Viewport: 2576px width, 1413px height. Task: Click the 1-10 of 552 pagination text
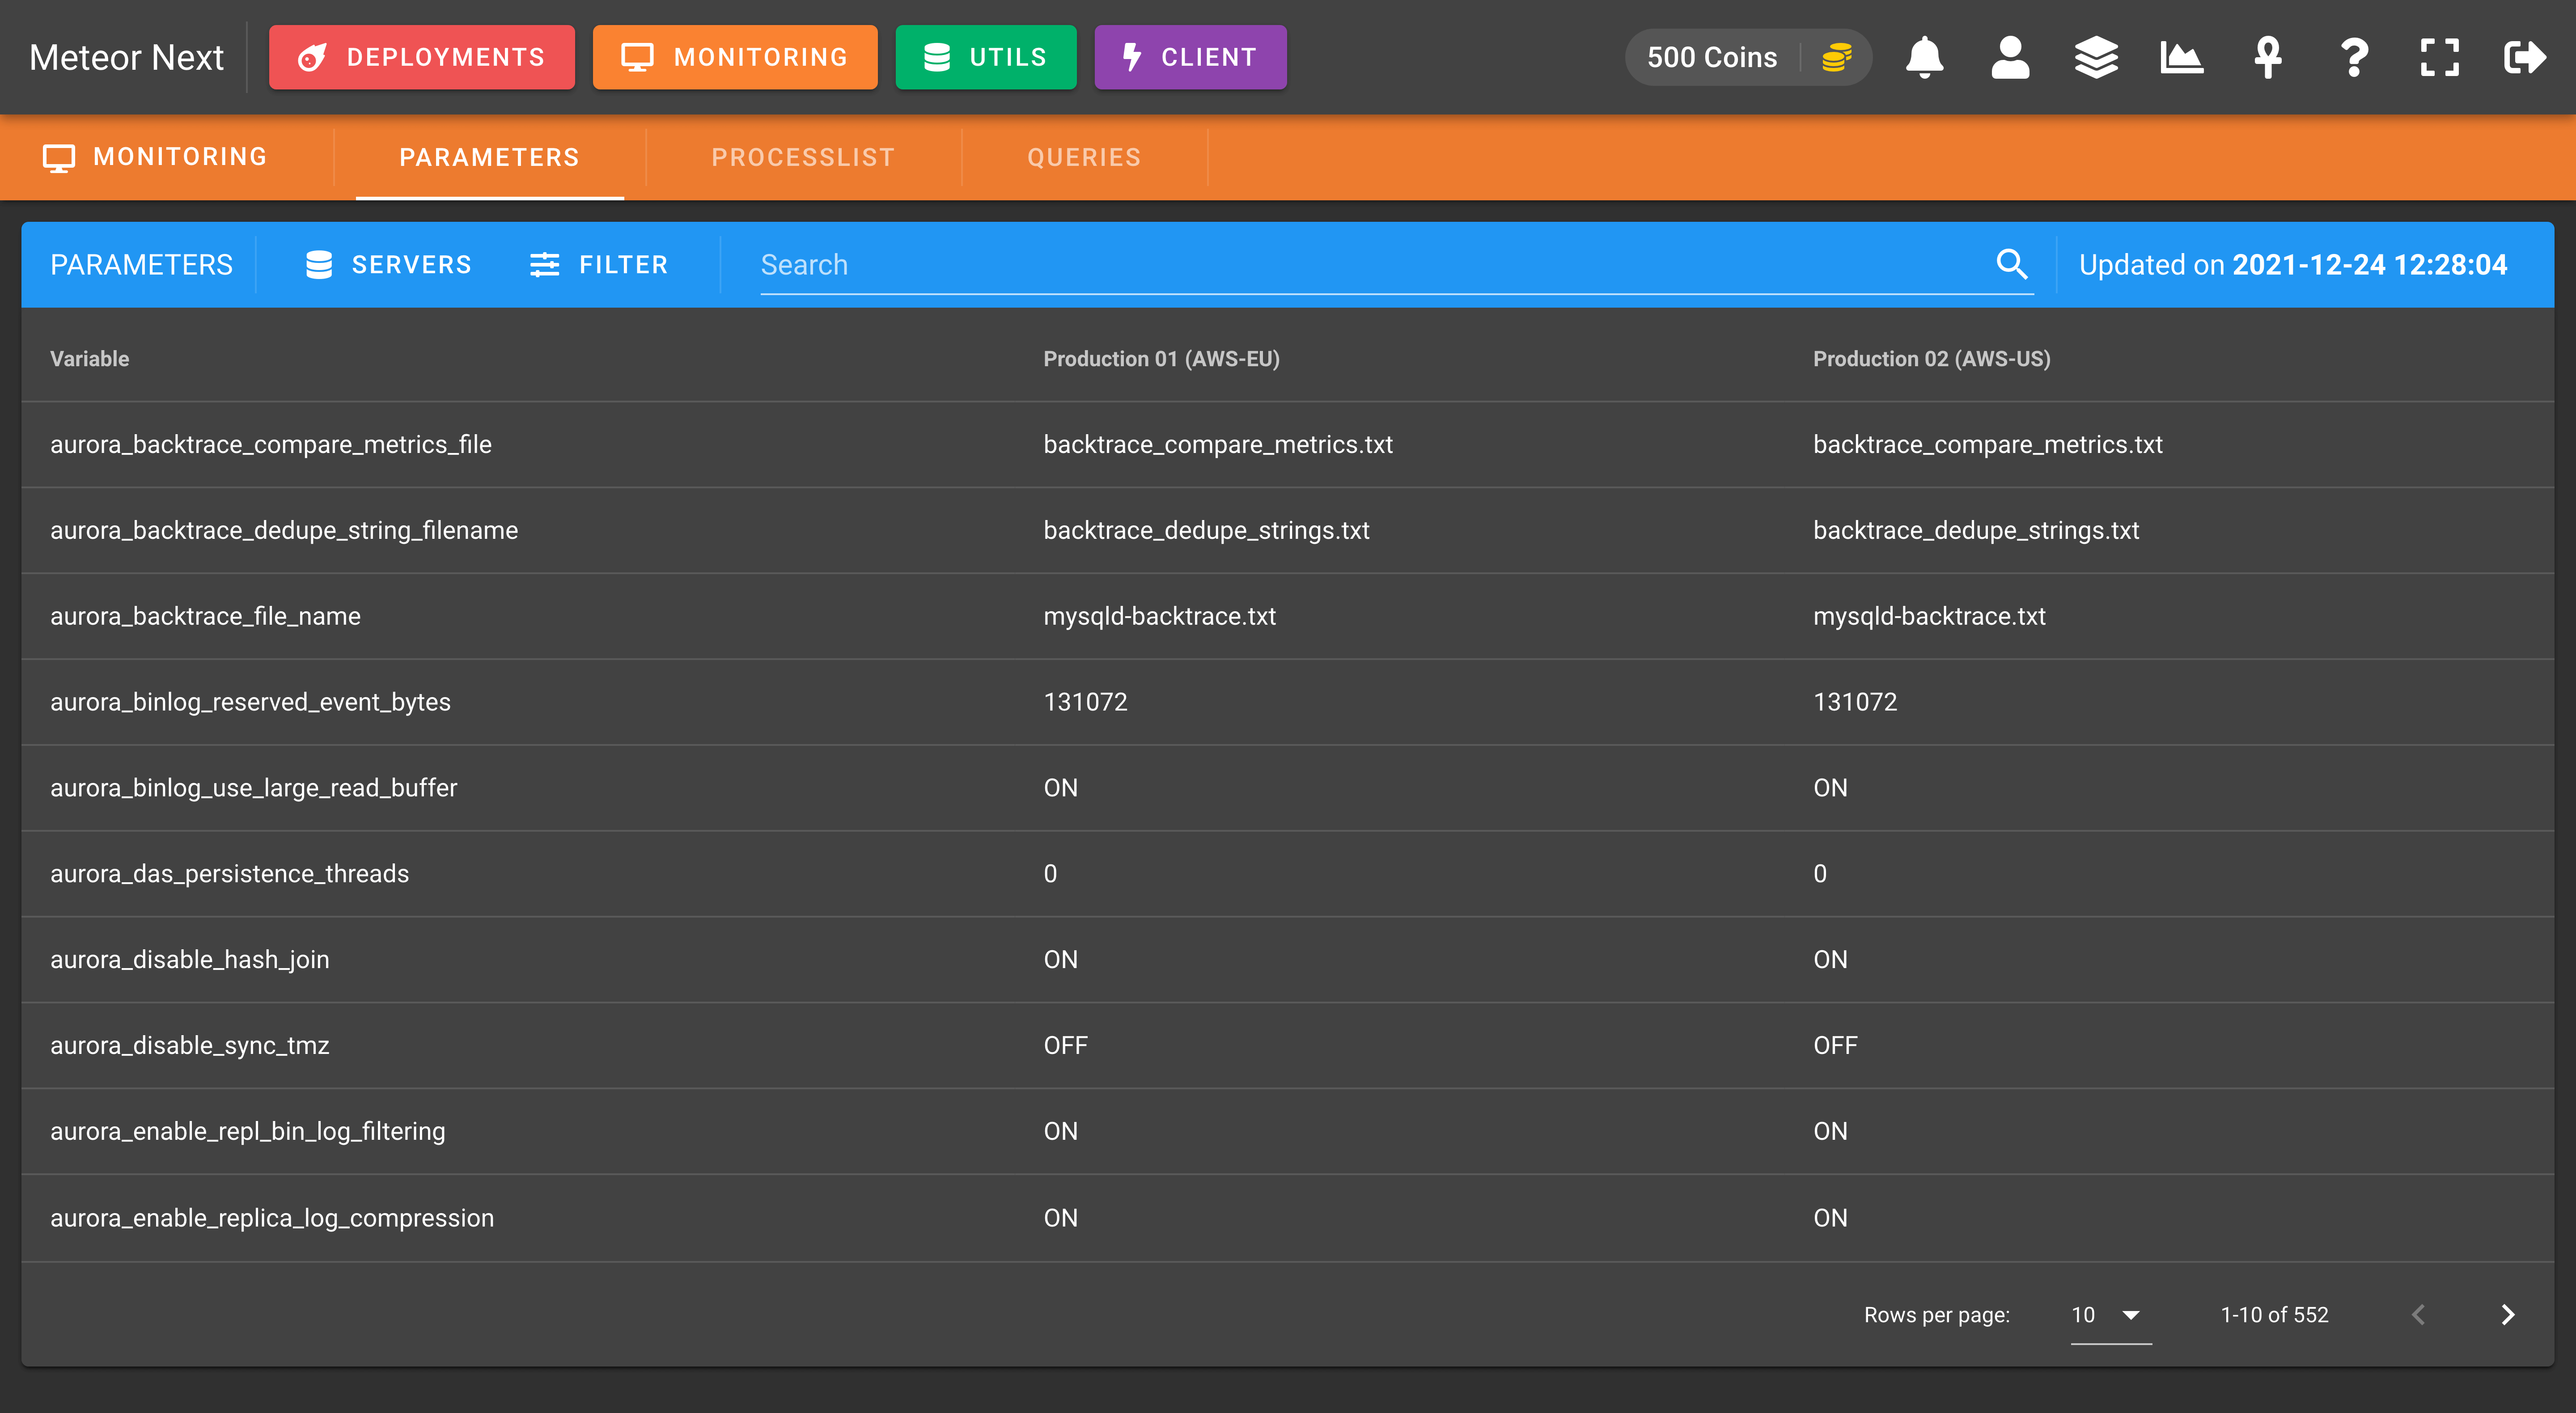pyautogui.click(x=2274, y=1314)
